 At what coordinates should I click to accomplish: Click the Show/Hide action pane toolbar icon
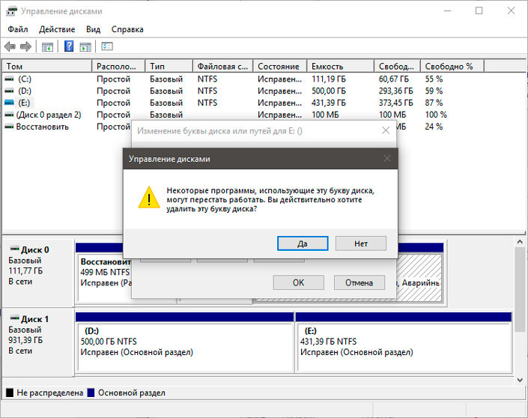[85, 46]
